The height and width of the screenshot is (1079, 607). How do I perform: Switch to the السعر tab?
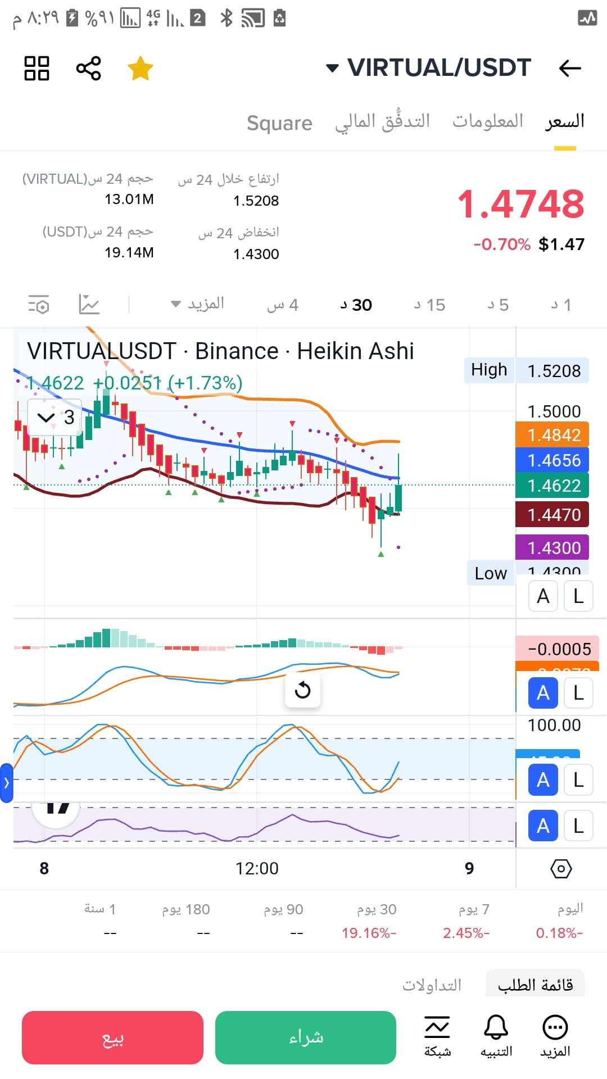[x=564, y=121]
